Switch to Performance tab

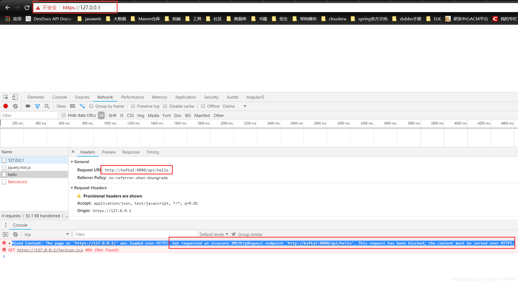point(132,97)
